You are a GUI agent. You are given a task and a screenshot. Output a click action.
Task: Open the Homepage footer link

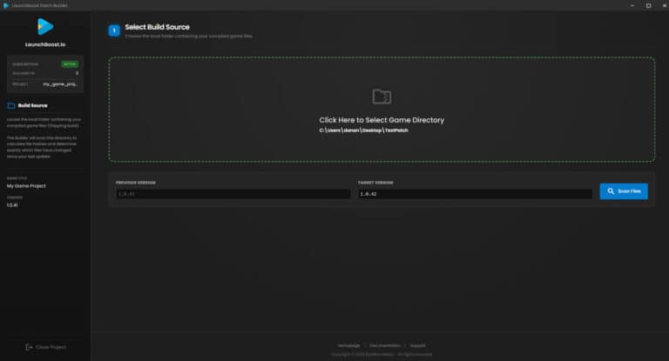pos(349,345)
